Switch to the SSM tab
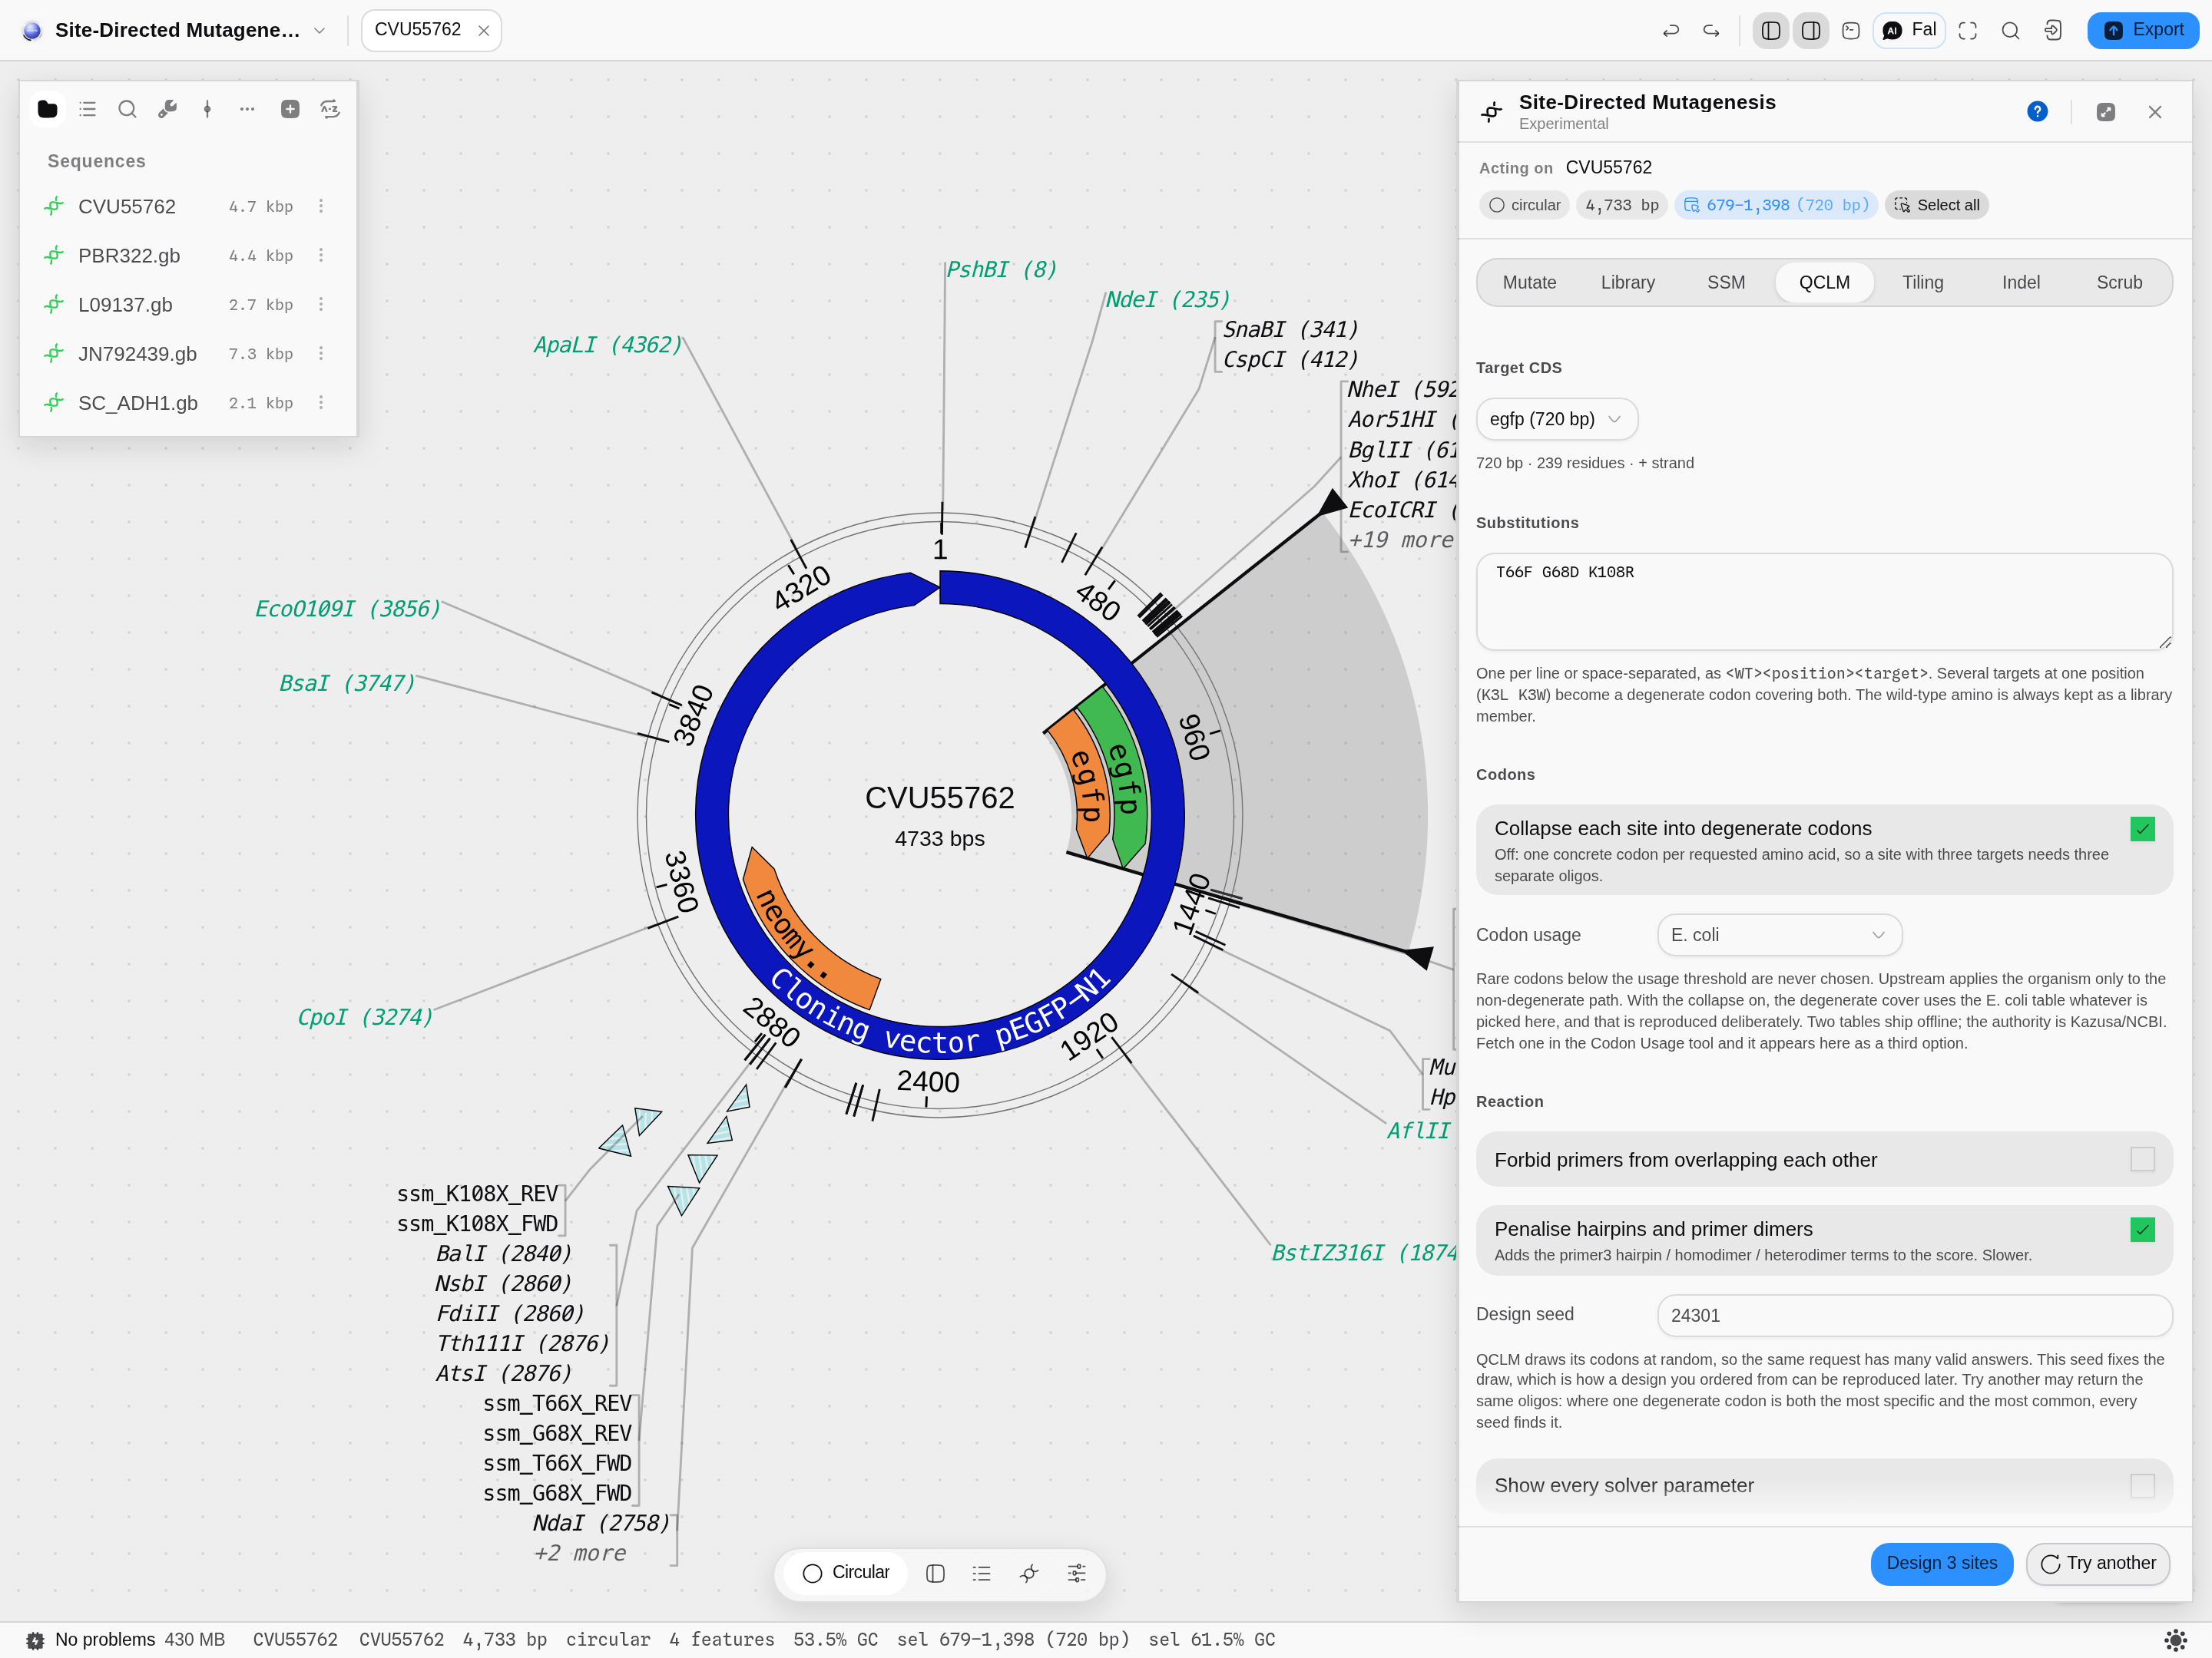Screen dimensions: 2212x1658 [x=1725, y=282]
